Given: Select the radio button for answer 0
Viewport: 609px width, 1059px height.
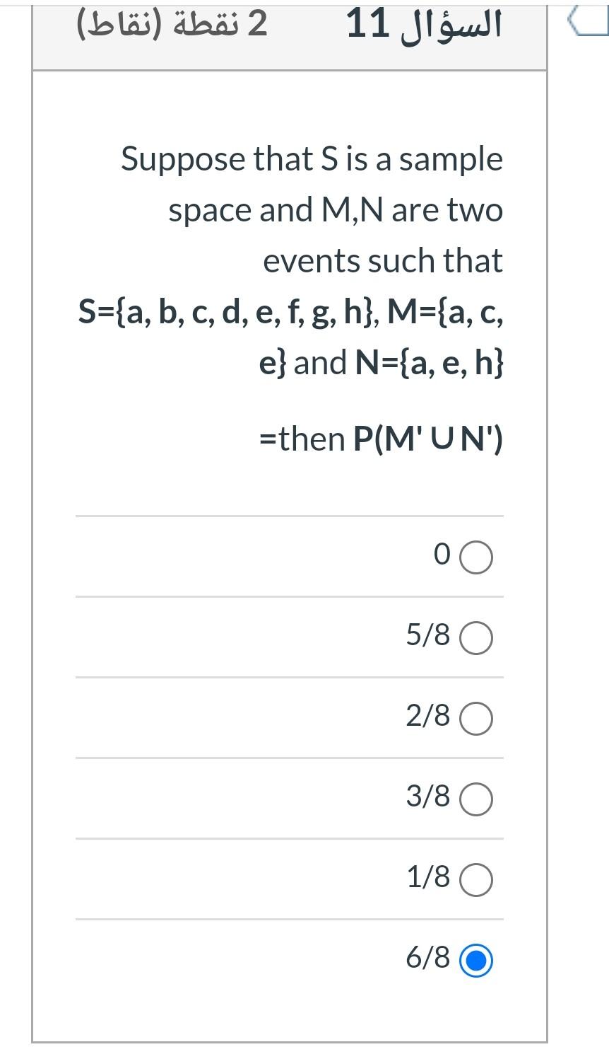Looking at the screenshot, I should click(476, 557).
